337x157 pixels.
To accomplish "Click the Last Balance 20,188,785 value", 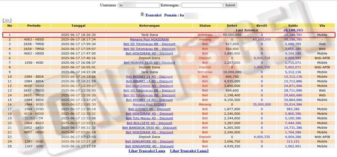I will pyautogui.click(x=293, y=30).
